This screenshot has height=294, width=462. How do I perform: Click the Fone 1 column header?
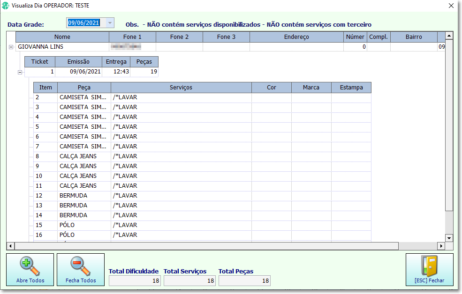pos(132,37)
